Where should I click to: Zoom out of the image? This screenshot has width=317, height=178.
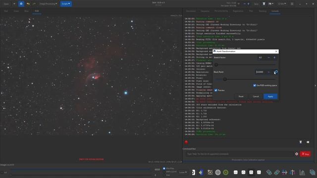pos(236,173)
